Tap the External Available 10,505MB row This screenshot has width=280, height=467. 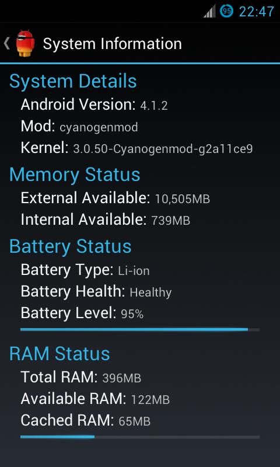pos(115,198)
